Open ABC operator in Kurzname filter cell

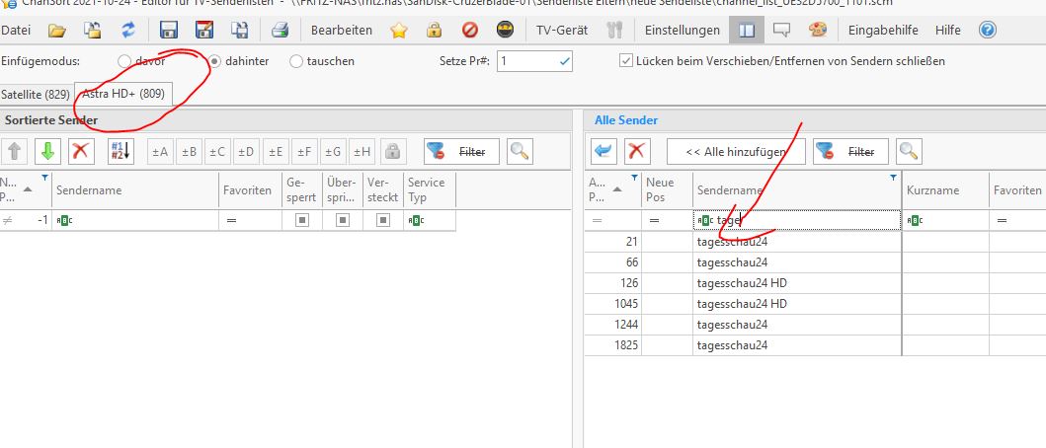click(x=915, y=220)
